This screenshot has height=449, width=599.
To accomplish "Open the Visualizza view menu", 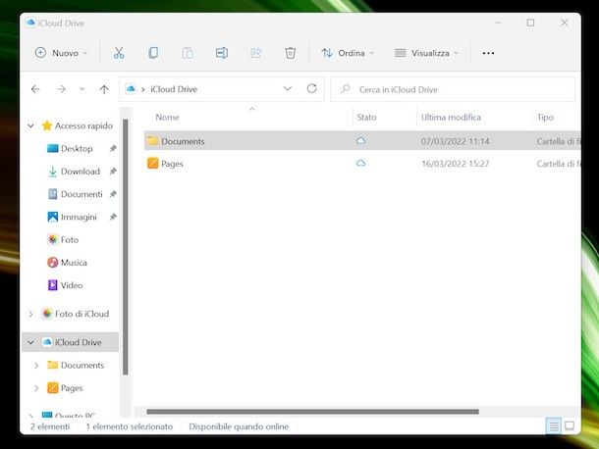I will pos(426,53).
